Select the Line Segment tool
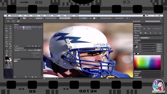Viewport: 167px width, 94px height. [x=7, y=33]
